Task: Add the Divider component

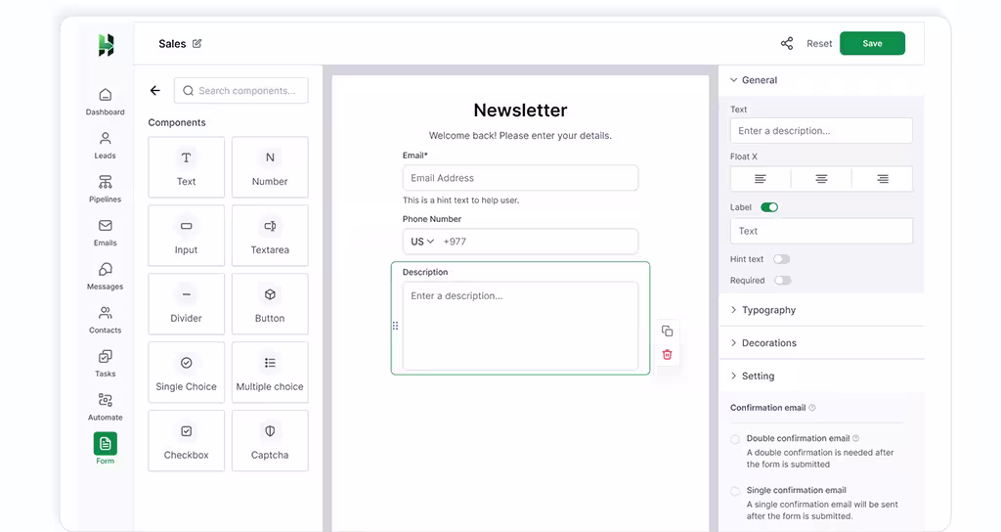Action: point(186,304)
